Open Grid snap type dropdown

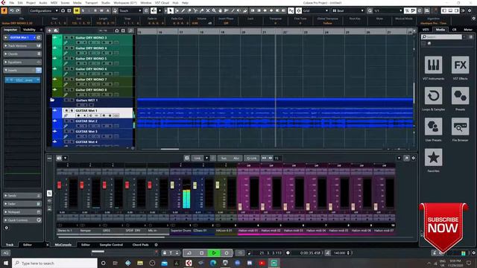(315, 10)
